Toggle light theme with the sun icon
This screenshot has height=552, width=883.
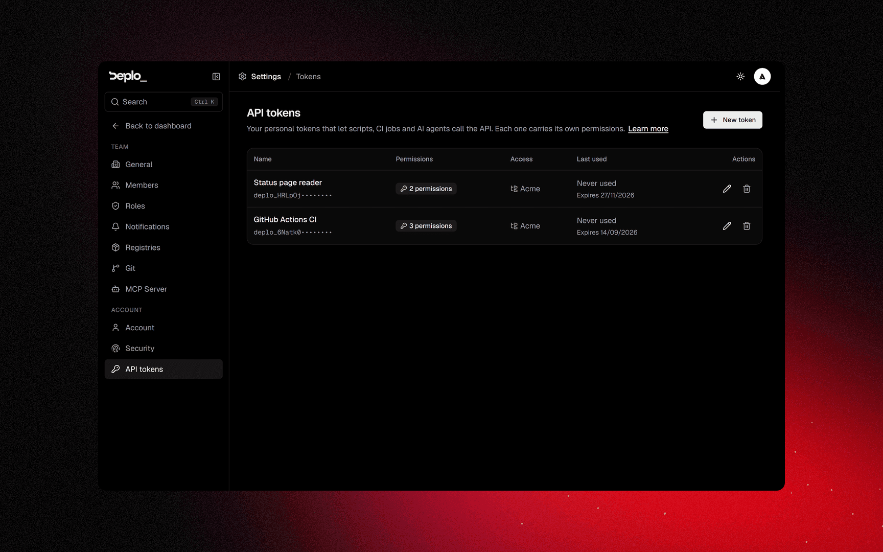(740, 77)
